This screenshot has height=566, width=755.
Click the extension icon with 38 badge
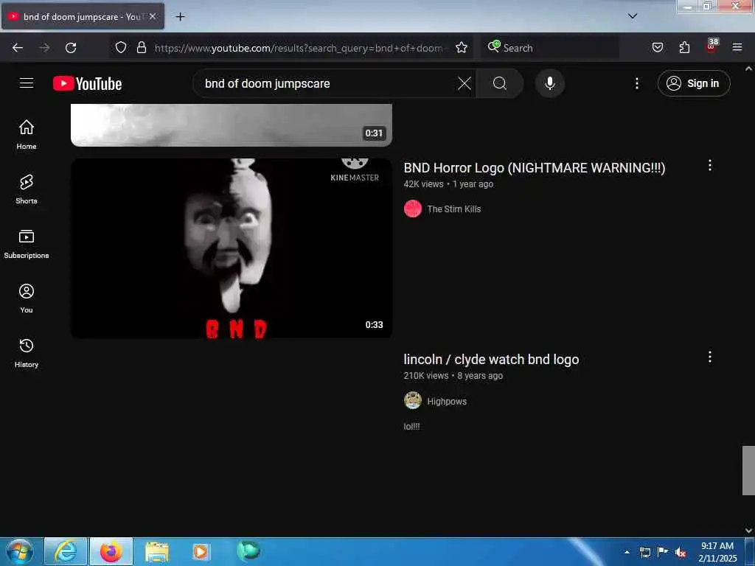pos(711,46)
